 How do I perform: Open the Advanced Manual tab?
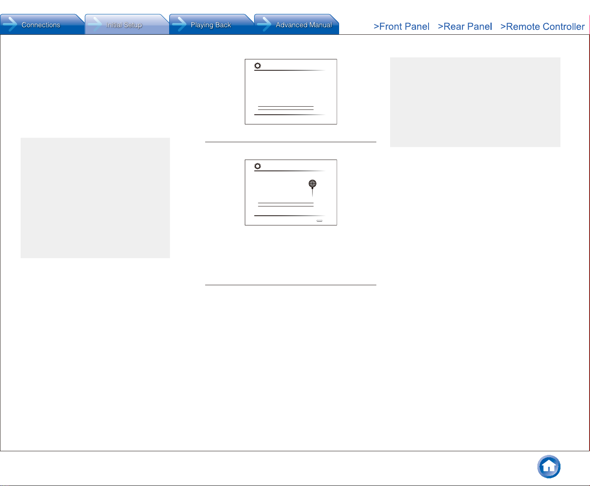296,24
